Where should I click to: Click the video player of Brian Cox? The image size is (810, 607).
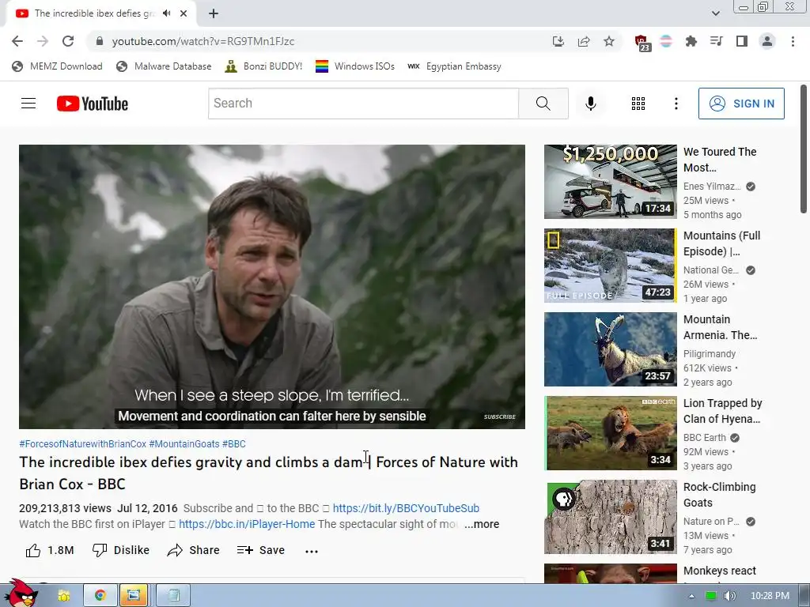coord(272,286)
